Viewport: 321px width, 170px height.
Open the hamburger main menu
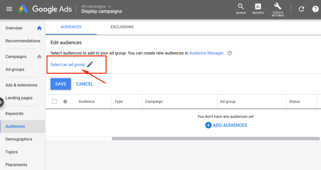point(9,9)
